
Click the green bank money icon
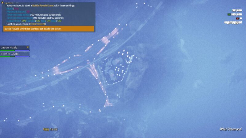tap(229, 14)
